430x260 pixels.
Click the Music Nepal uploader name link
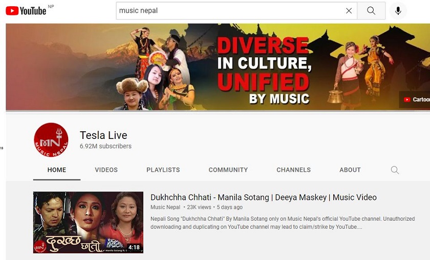pos(165,207)
